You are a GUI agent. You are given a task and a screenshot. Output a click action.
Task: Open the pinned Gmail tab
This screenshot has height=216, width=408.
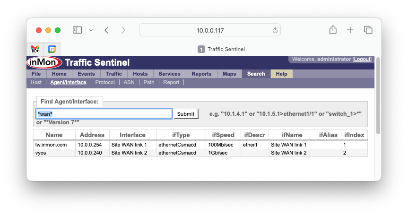pos(35,49)
